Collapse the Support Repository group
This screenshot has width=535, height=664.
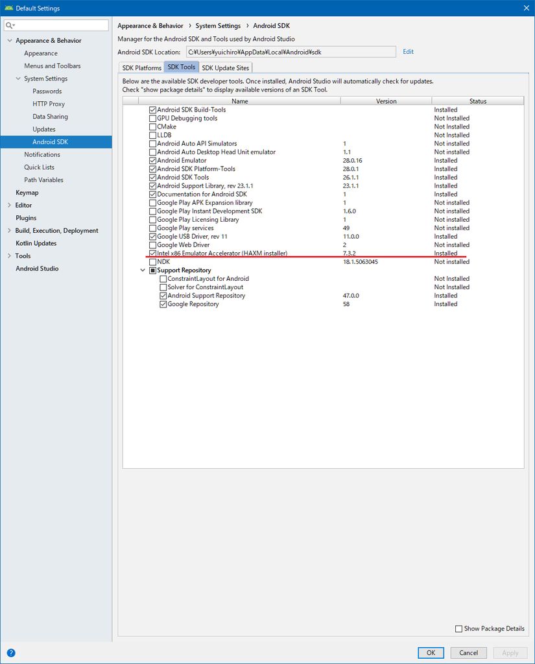click(143, 270)
